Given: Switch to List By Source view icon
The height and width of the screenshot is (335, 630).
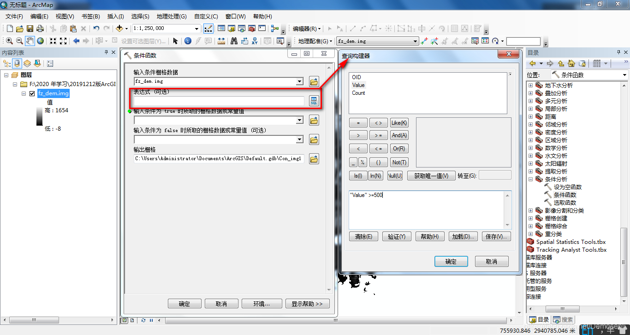Looking at the screenshot, I should [17, 63].
